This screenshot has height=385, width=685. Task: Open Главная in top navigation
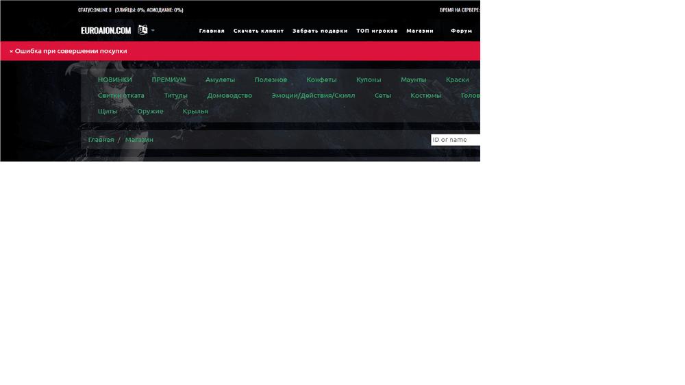coord(212,31)
